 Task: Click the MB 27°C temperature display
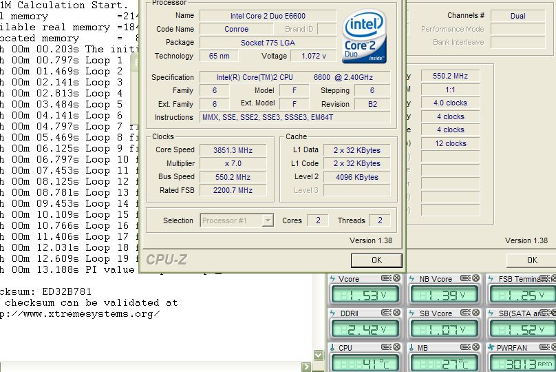(x=445, y=364)
